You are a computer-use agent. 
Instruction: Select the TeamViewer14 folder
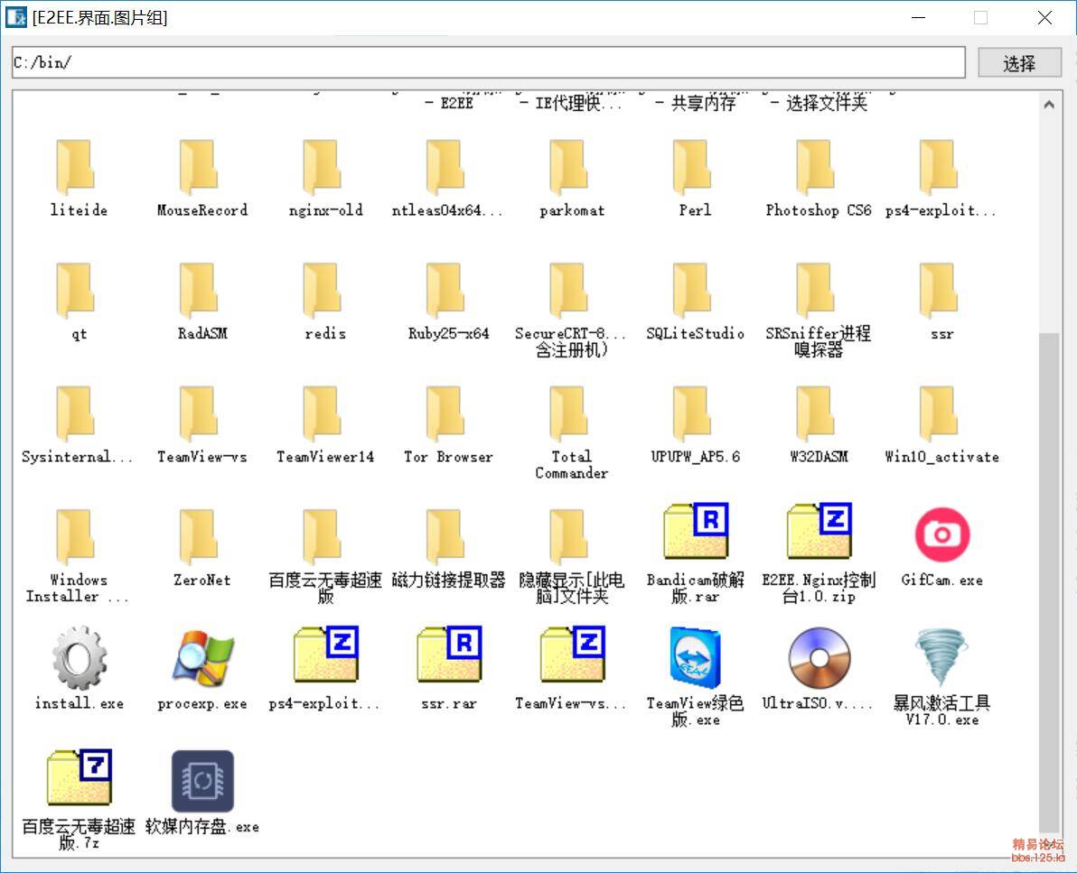click(323, 413)
